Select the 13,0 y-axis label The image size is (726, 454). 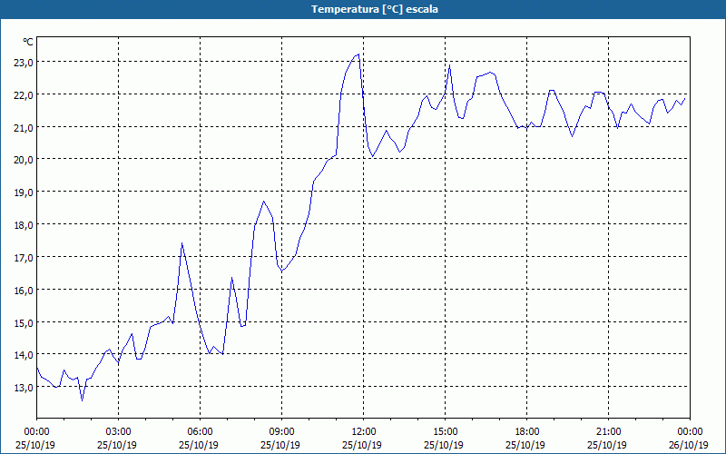pos(23,388)
